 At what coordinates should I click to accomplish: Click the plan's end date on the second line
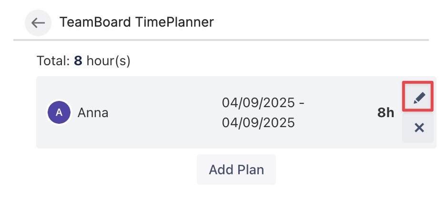click(x=258, y=123)
